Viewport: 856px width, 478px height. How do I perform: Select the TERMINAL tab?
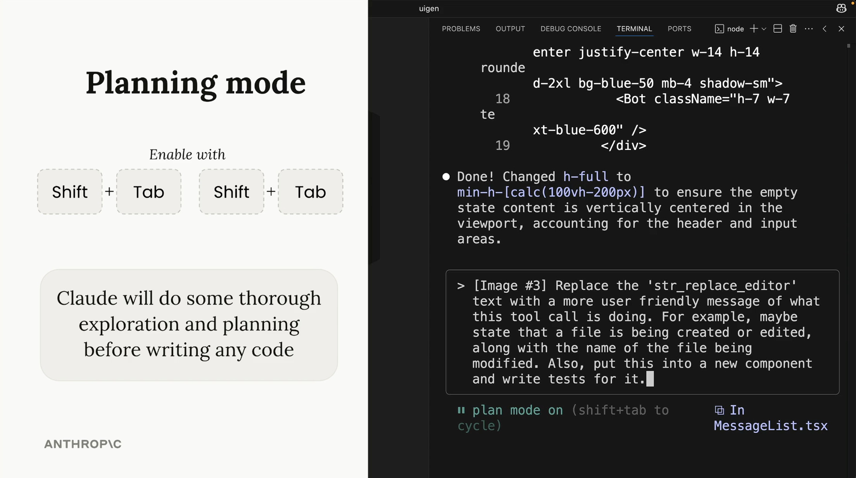coord(634,29)
